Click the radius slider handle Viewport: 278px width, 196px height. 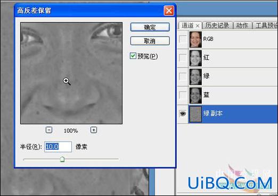[x=62, y=159]
